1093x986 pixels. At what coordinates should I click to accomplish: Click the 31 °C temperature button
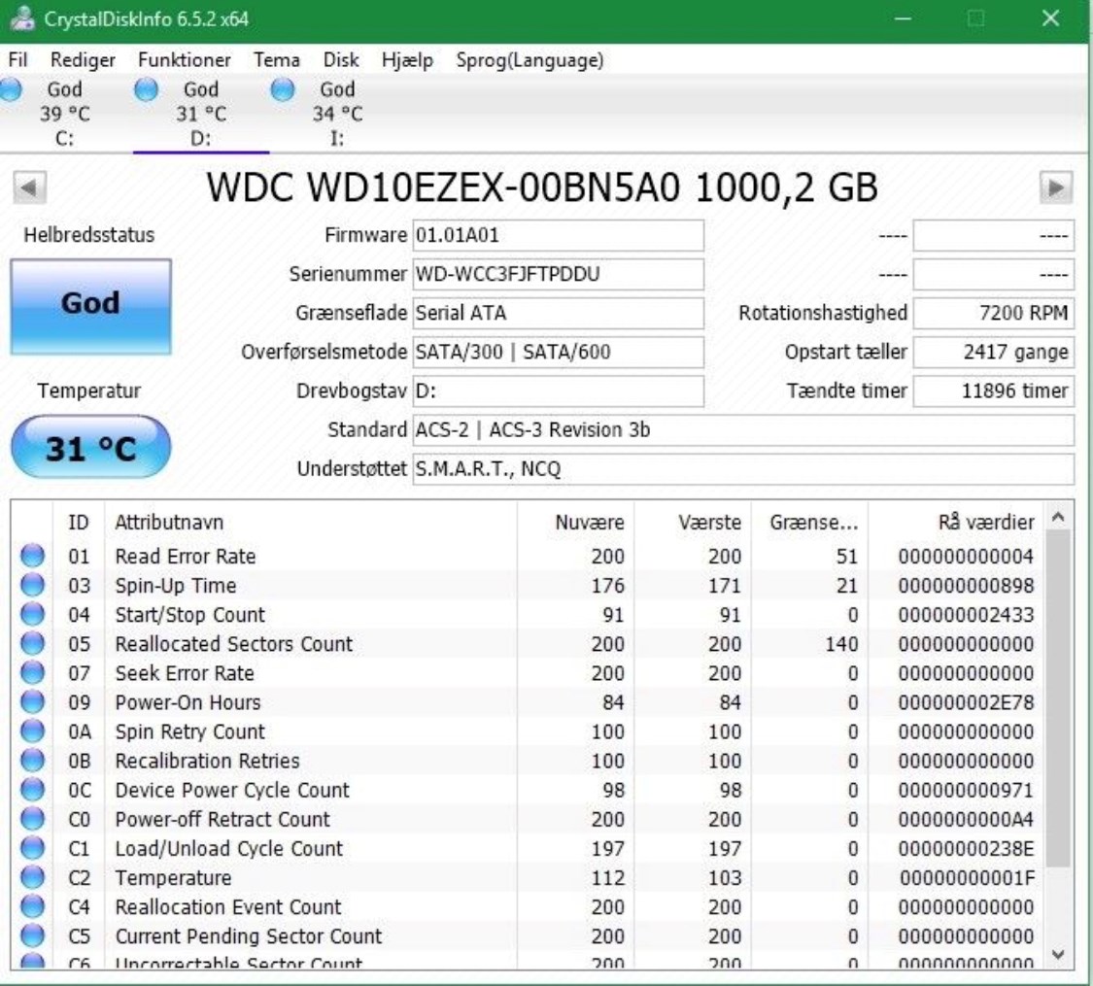(x=90, y=447)
